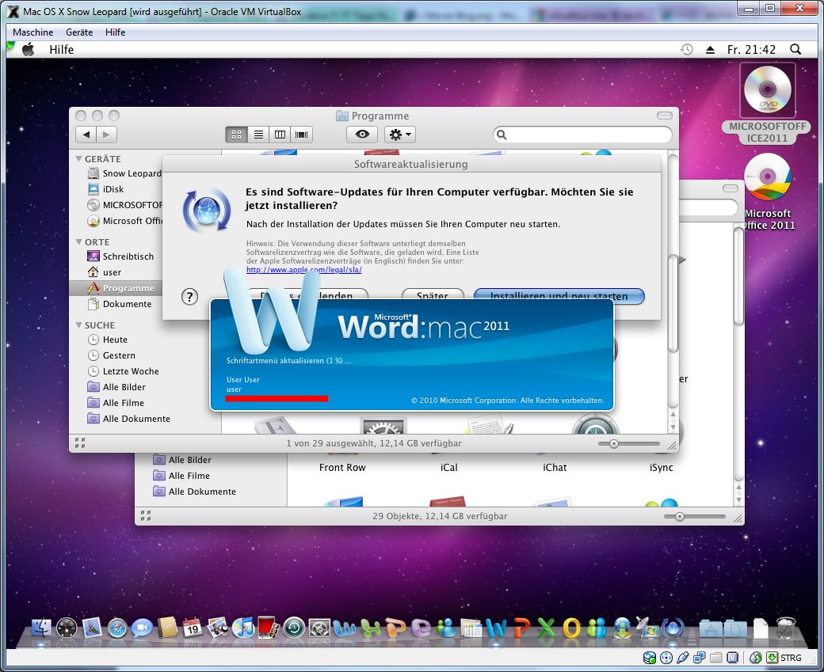Click VirtualBox USB devices status icon
Viewport: 824px width, 672px height.
[x=683, y=657]
